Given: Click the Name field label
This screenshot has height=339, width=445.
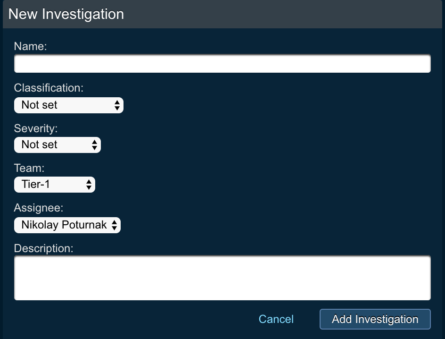Looking at the screenshot, I should pos(30,46).
